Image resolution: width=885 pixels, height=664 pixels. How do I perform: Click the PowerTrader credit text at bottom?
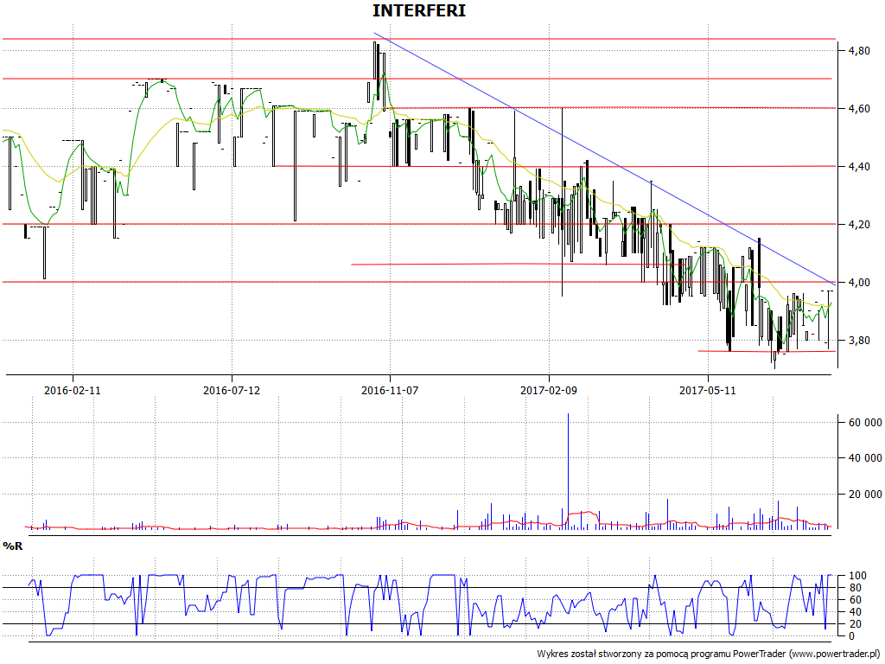[x=710, y=654]
